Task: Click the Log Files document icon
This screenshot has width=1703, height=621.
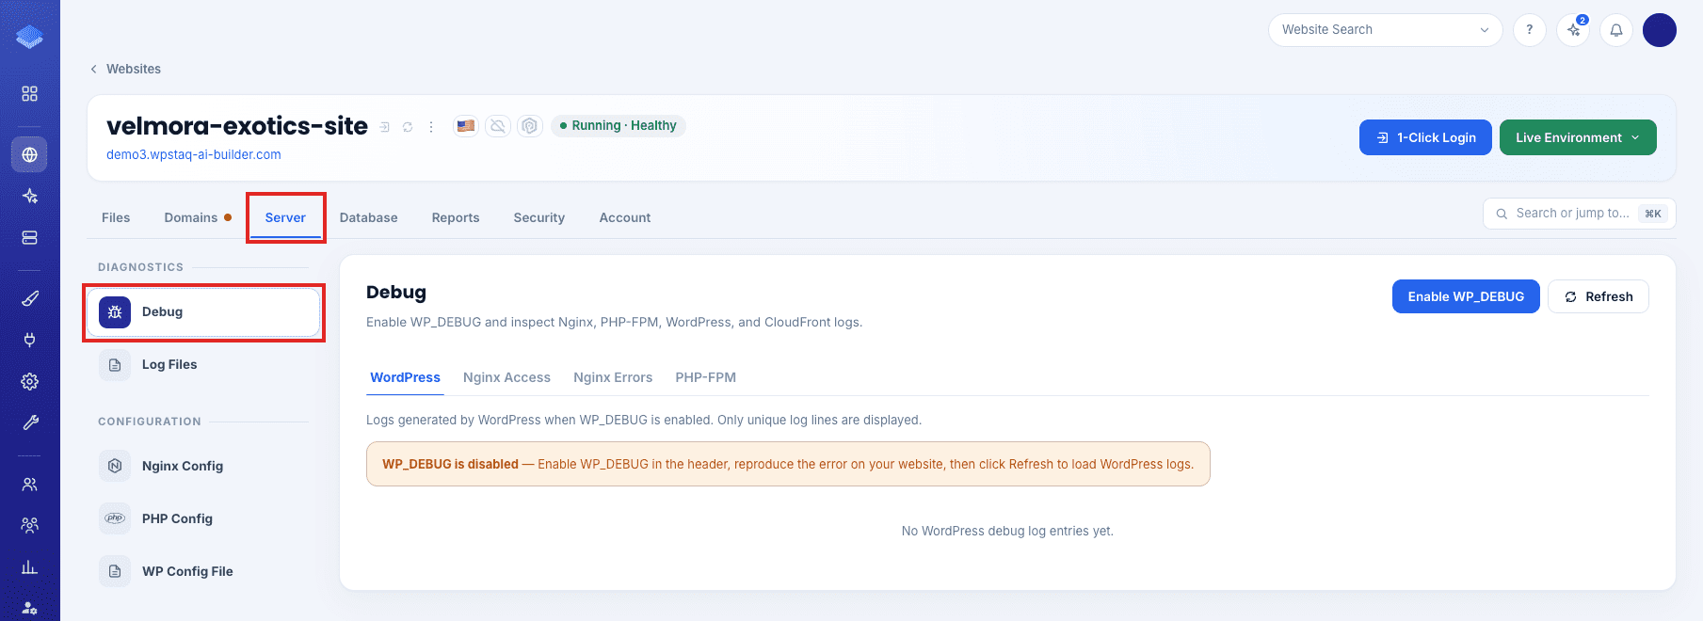Action: pyautogui.click(x=115, y=365)
